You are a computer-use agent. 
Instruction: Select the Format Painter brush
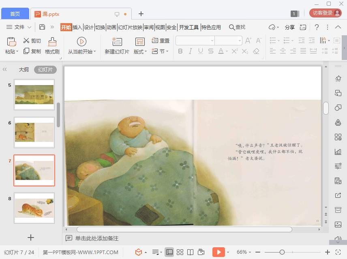coord(52,42)
